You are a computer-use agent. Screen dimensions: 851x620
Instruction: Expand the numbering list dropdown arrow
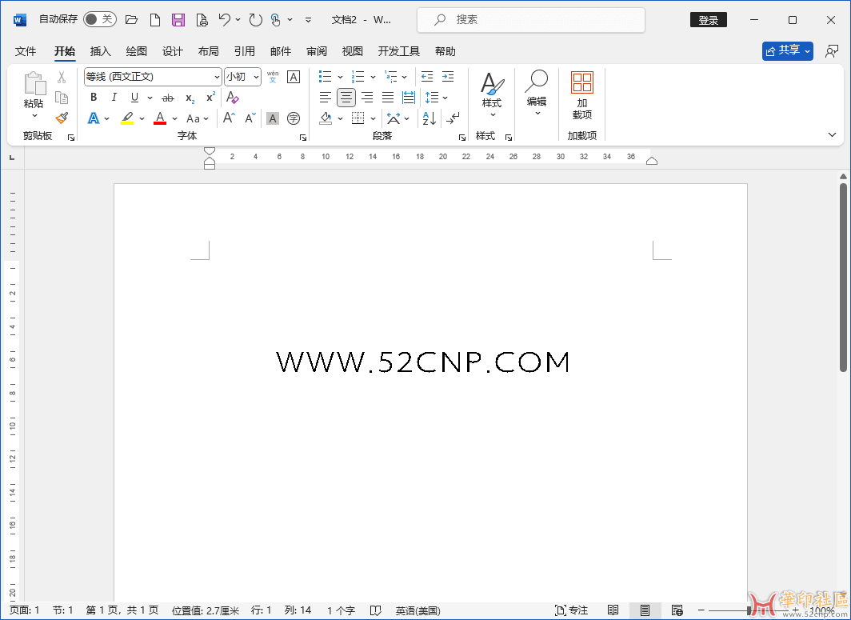coord(373,77)
